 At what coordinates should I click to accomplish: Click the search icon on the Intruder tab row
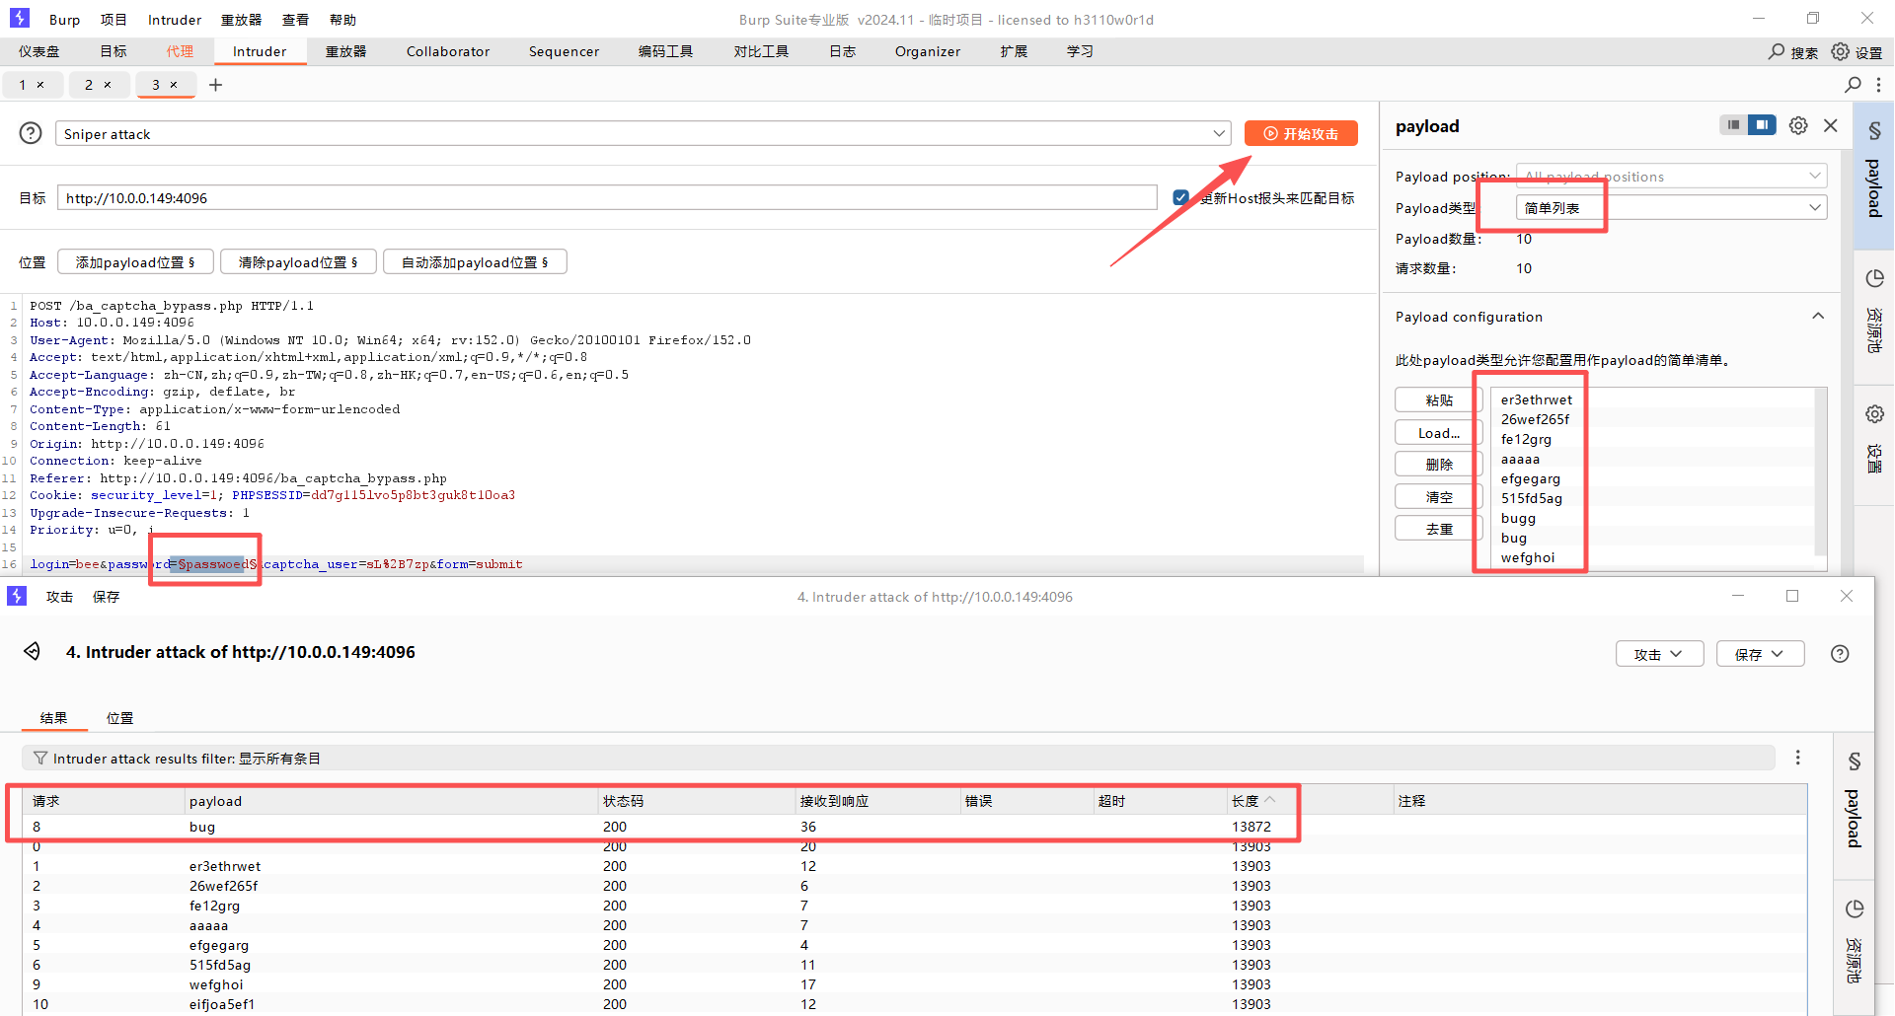click(1853, 85)
